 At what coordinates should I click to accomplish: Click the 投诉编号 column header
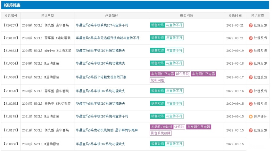tap(11, 16)
